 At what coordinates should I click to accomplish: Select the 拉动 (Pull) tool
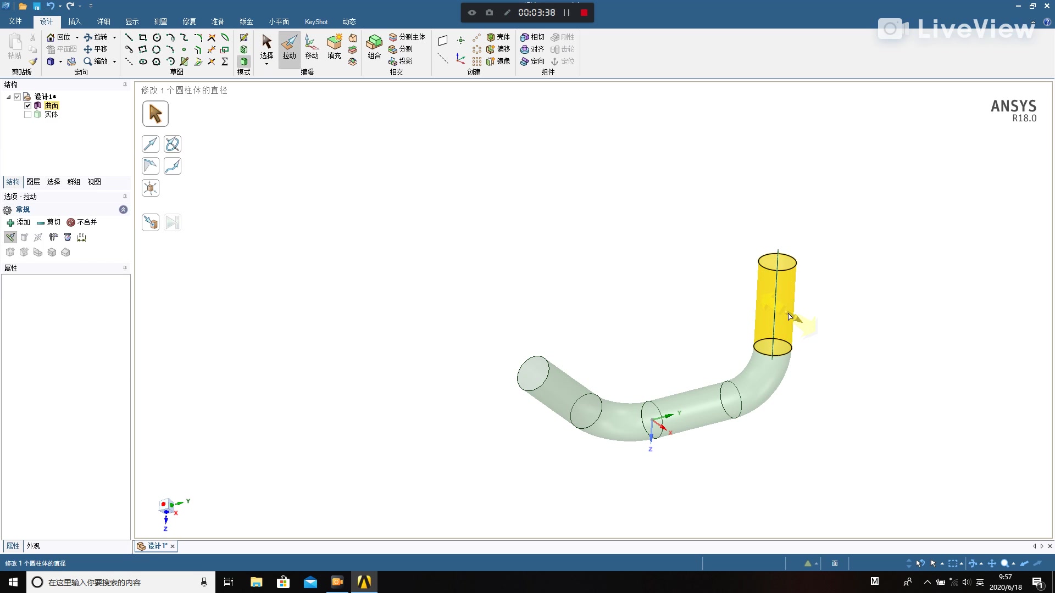pos(289,48)
